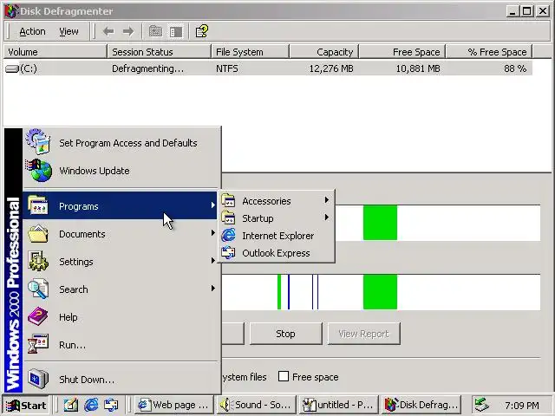Click the Internet Explorer submenu icon
Viewport: 555px width, 416px height.
[x=228, y=235]
